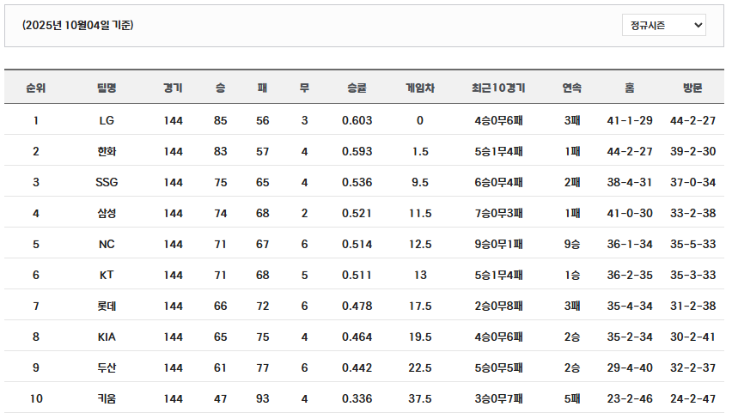Click the 연속 column header

click(x=571, y=88)
